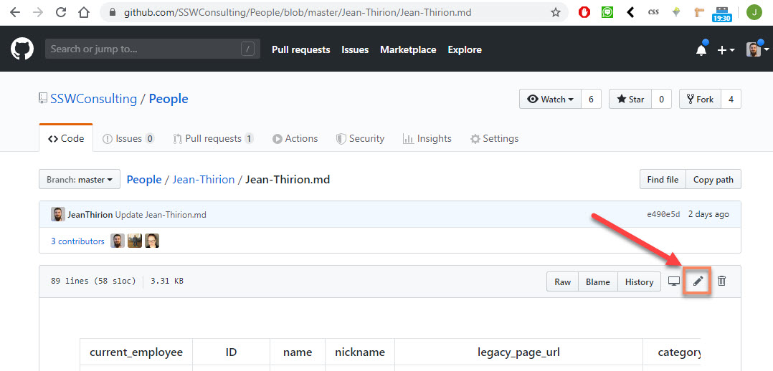
Task: Click the Find file button
Action: [x=663, y=180]
